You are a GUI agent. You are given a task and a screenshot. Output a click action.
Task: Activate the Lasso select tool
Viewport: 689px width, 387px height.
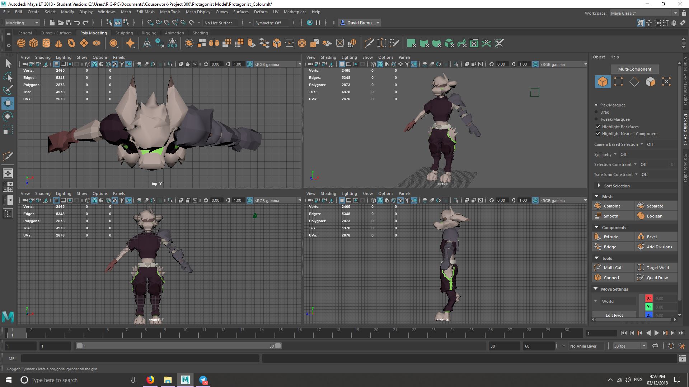coord(8,77)
